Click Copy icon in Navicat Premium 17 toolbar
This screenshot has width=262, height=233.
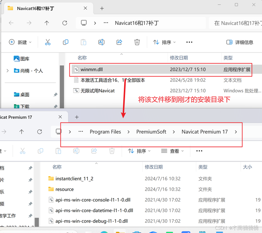point(41,151)
